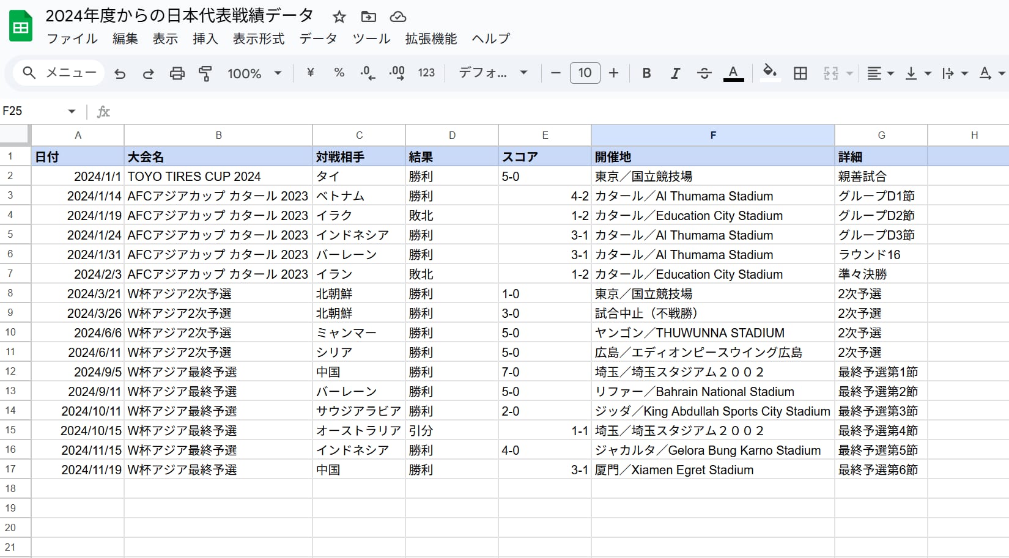1009x558 pixels.
Task: Open the borders tool
Action: tap(800, 73)
